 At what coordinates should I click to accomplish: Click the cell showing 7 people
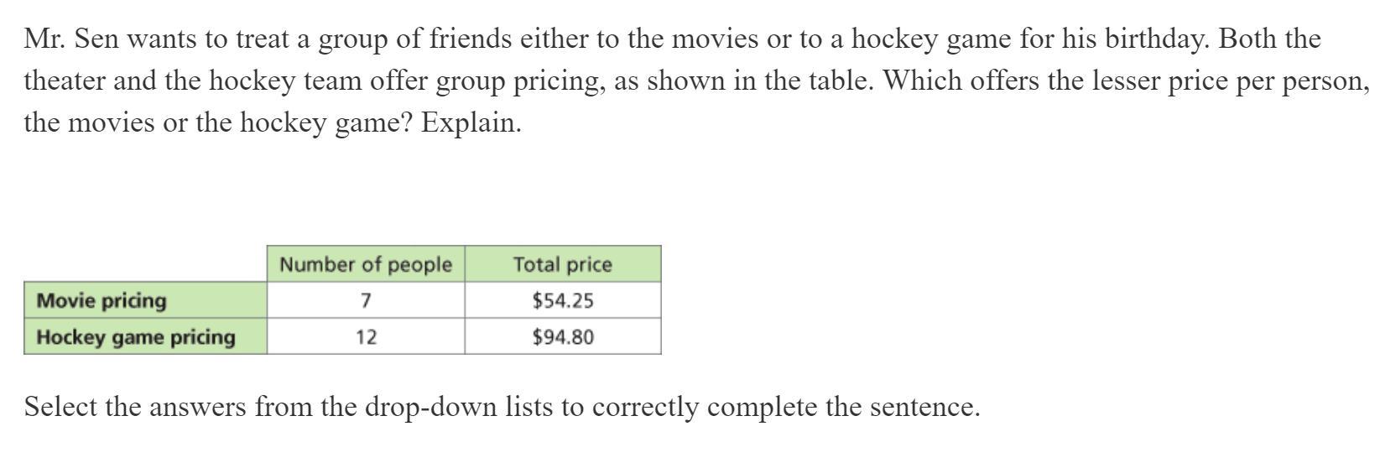(365, 300)
